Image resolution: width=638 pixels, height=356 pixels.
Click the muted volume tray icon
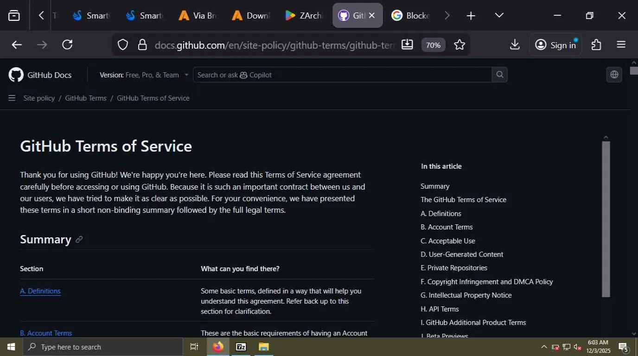tap(577, 347)
